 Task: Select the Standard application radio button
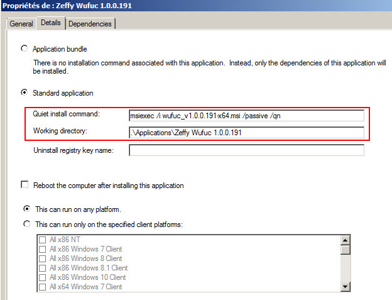pyautogui.click(x=24, y=92)
